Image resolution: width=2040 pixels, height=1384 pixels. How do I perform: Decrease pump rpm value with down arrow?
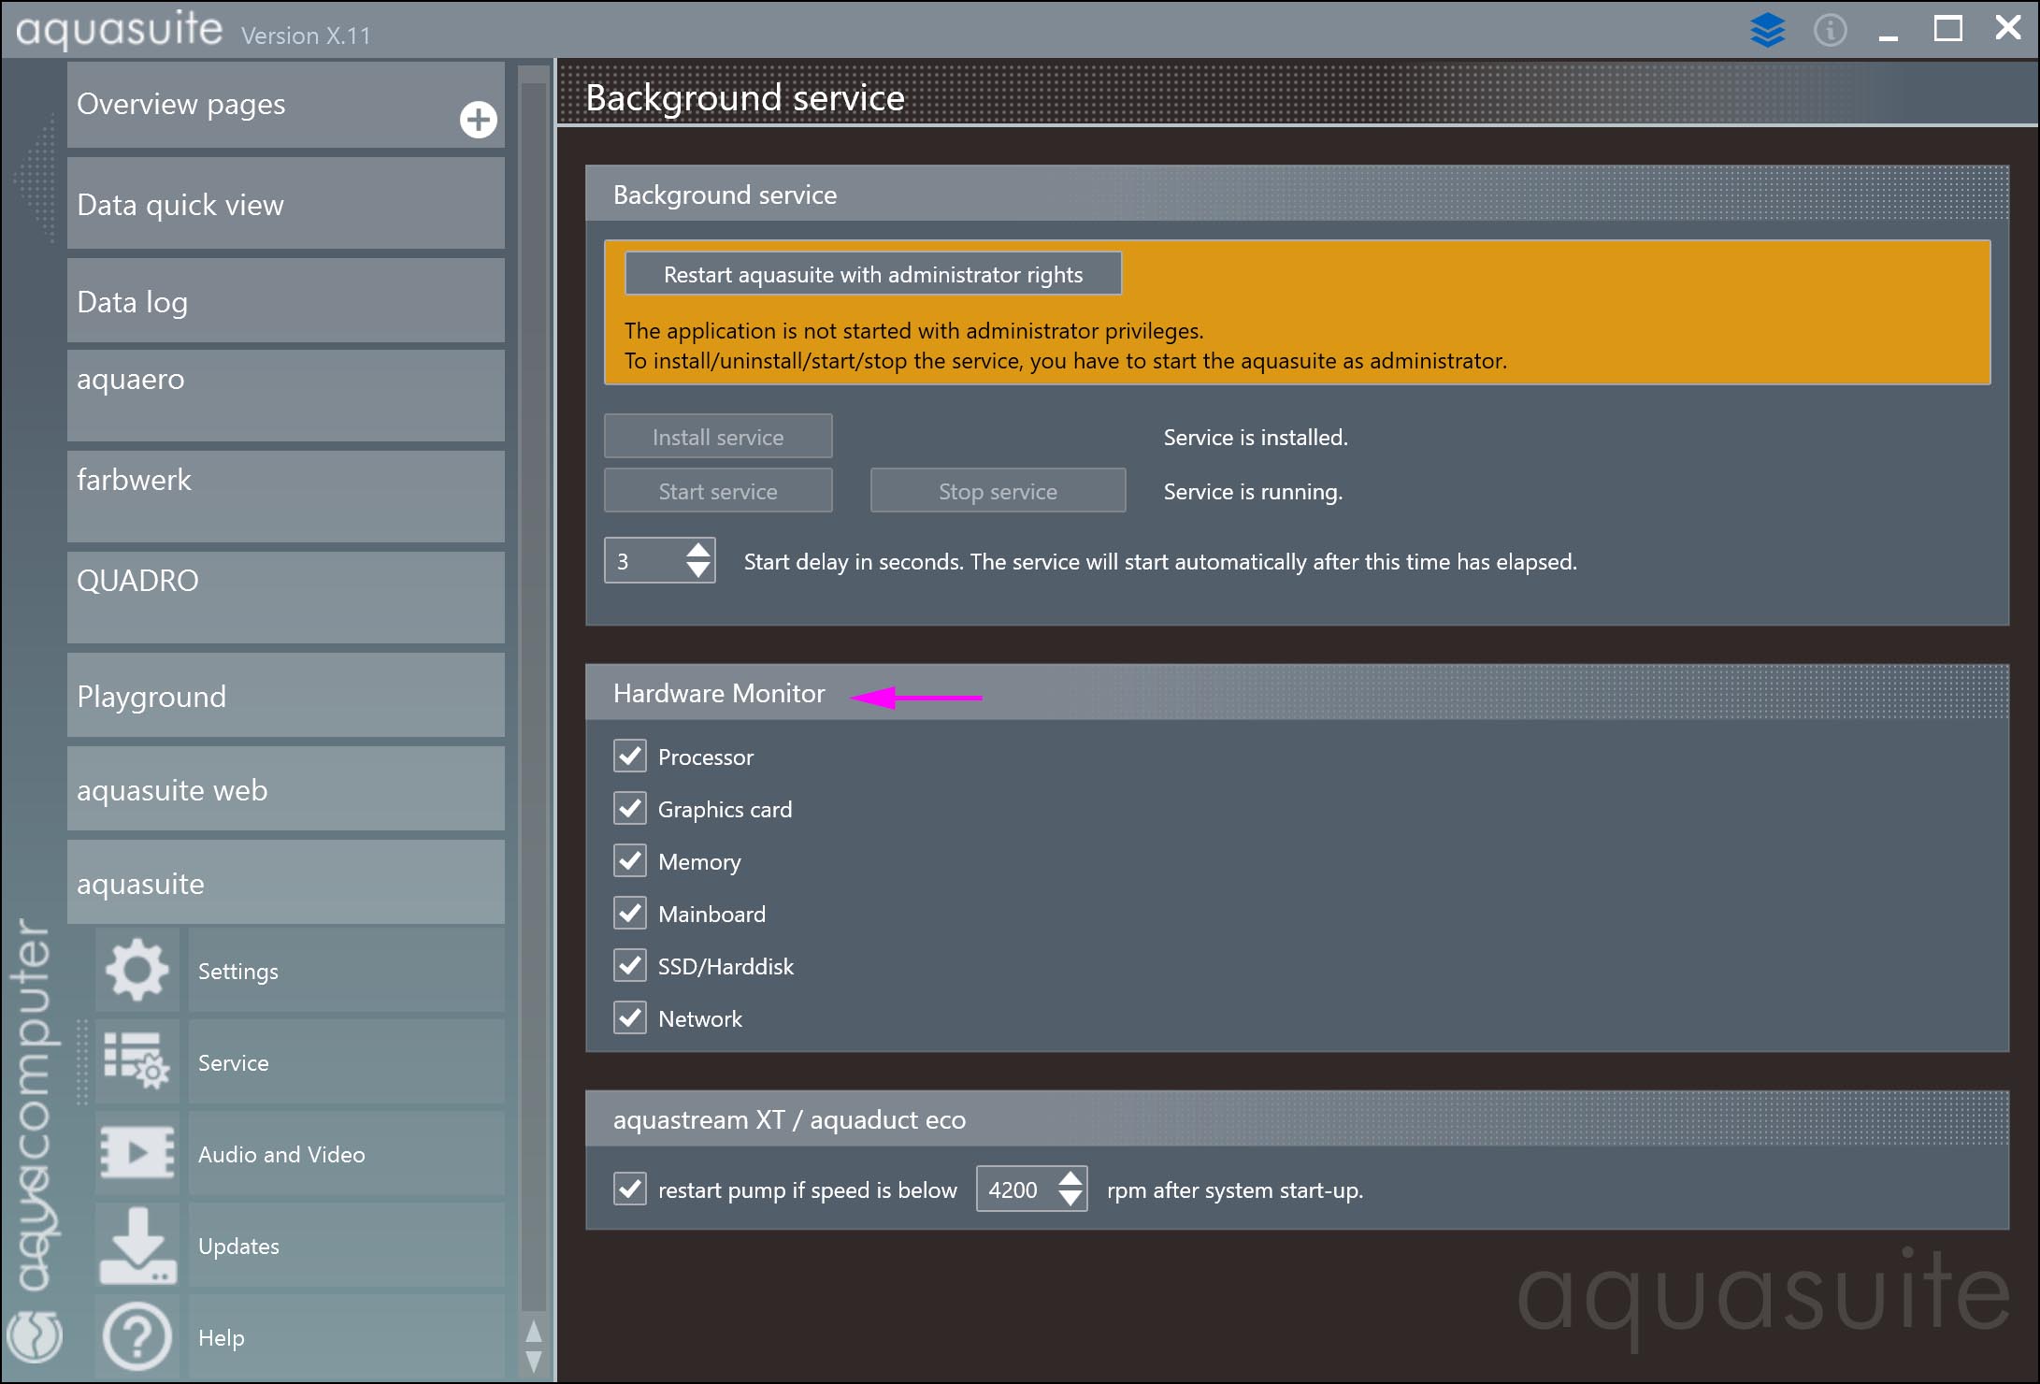point(1070,1199)
